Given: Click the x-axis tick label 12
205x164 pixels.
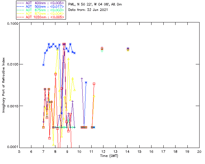Looking at the screenshot, I should coord(103,151).
